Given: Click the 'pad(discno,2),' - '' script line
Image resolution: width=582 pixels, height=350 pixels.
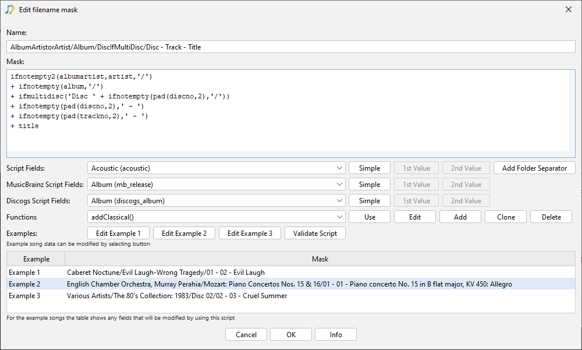Looking at the screenshot, I should [x=77, y=106].
